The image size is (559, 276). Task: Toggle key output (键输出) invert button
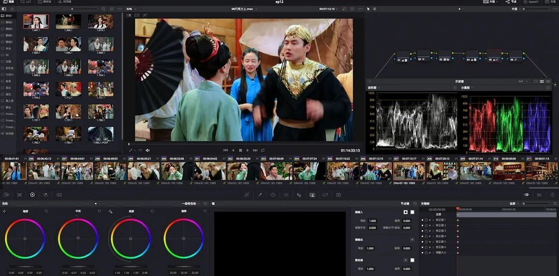412,240
